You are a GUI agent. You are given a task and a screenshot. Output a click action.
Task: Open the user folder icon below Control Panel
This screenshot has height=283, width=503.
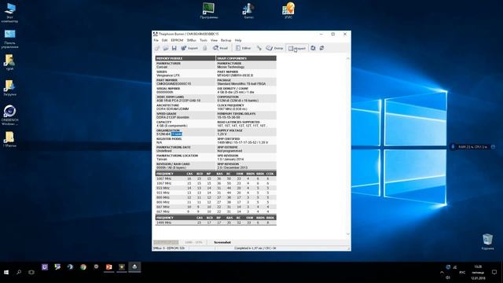pyautogui.click(x=9, y=62)
